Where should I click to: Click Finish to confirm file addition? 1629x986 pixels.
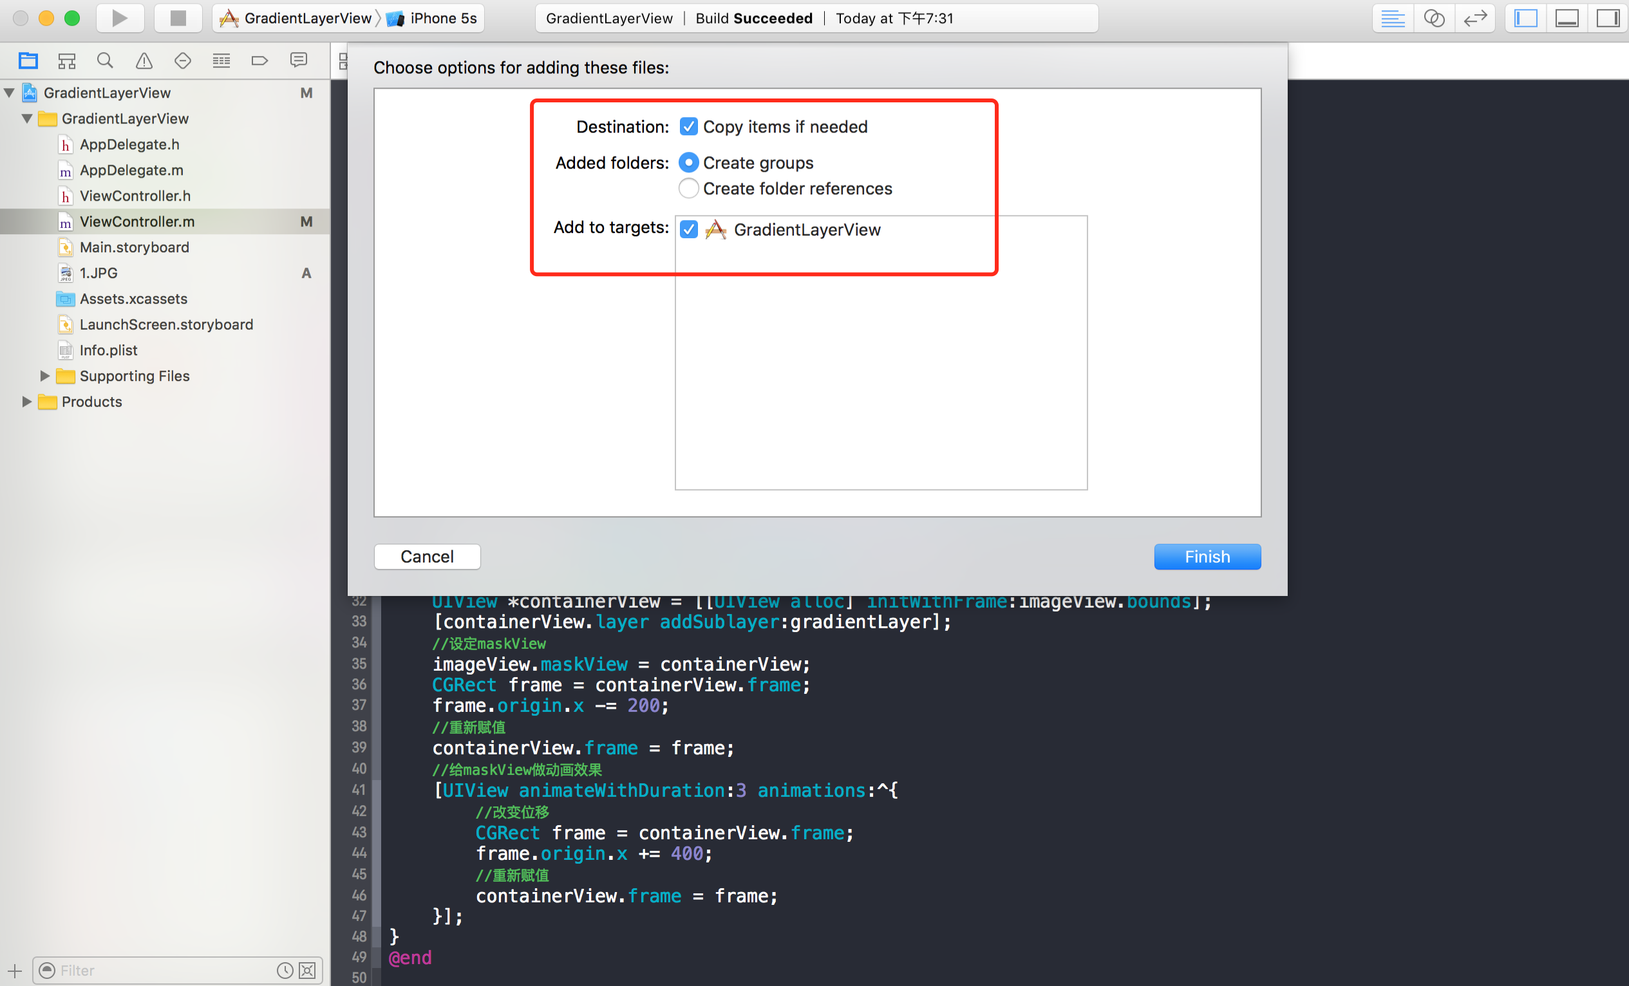point(1207,556)
